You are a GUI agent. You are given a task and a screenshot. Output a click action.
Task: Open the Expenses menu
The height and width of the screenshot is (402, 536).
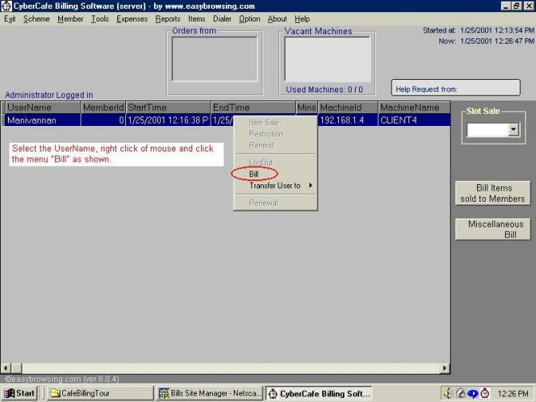[x=132, y=19]
